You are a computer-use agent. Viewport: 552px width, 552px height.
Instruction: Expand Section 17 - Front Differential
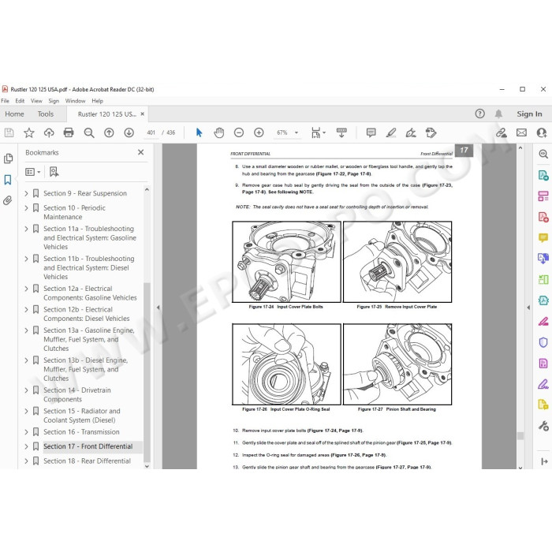pos(26,446)
